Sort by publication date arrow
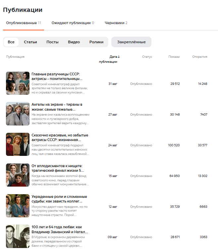This screenshot has width=218, height=251. (x=119, y=57)
